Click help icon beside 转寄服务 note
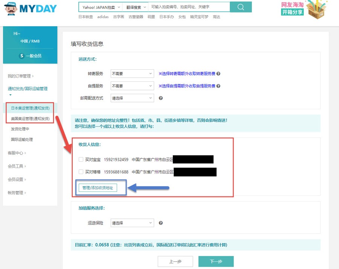The width and height of the screenshot is (339, 269). (x=218, y=74)
